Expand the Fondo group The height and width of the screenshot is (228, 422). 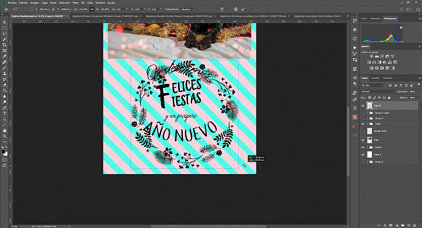pyautogui.click(x=367, y=148)
